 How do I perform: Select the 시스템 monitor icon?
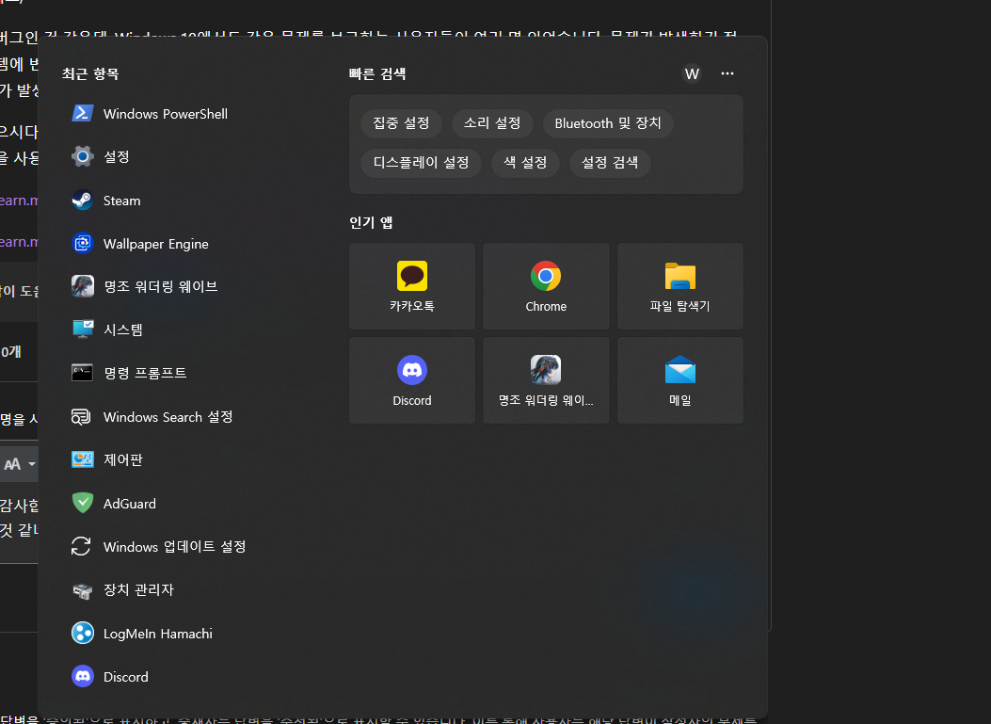(83, 330)
